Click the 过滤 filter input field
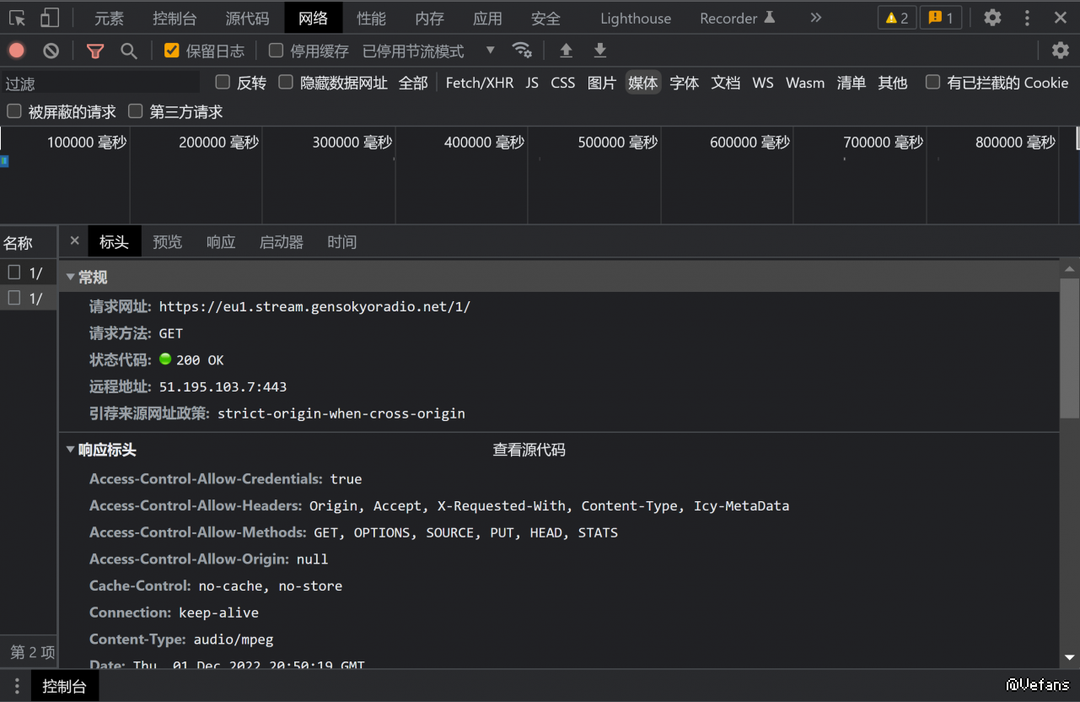 coord(101,84)
